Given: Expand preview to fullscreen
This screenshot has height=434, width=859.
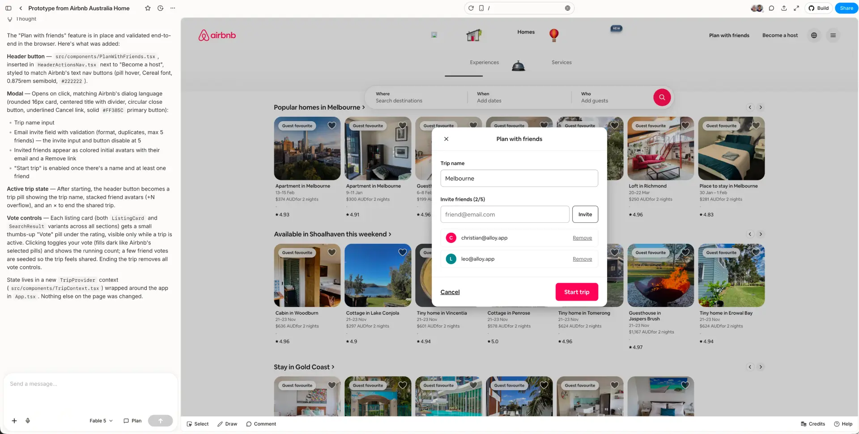Looking at the screenshot, I should pyautogui.click(x=796, y=8).
